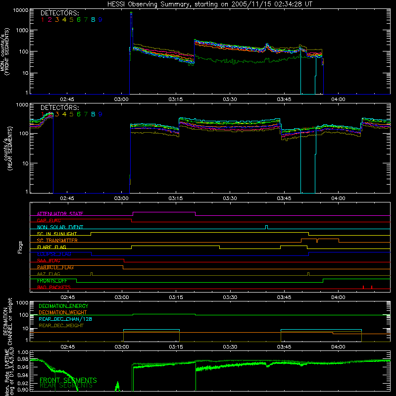Click DETECTORS: label in rear segments plot

[x=59, y=107]
